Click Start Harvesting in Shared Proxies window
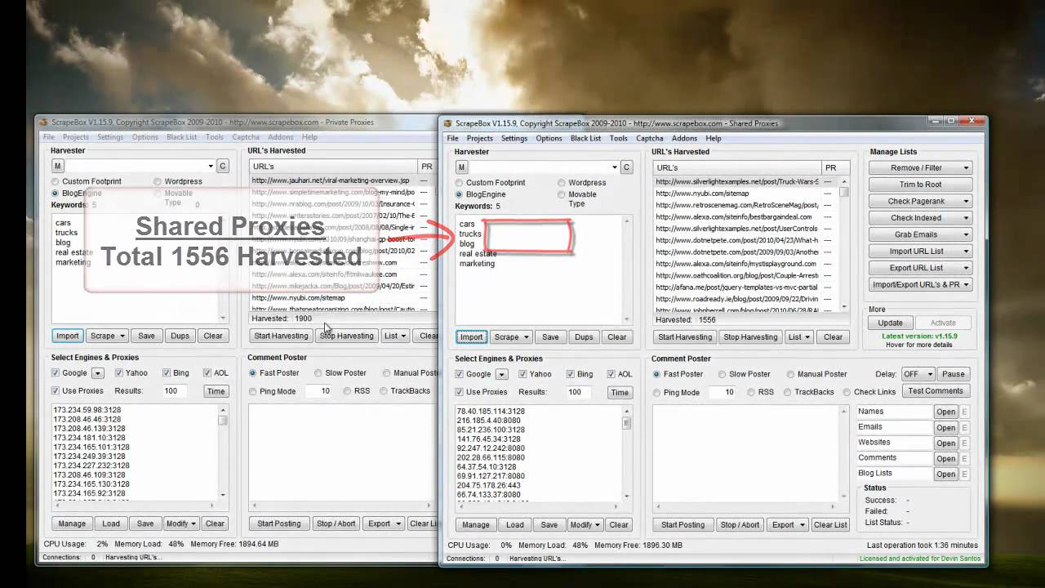The width and height of the screenshot is (1045, 588). click(684, 336)
